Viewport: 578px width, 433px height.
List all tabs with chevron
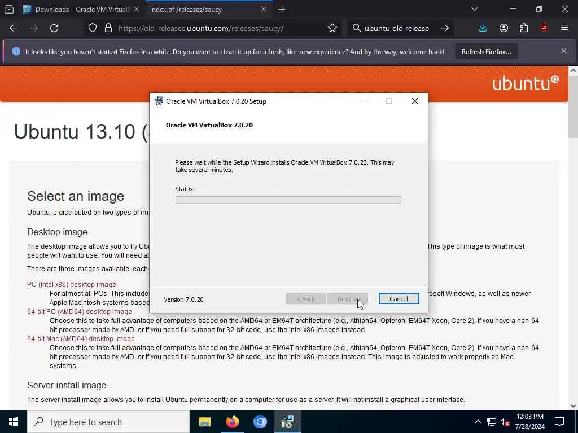tap(474, 9)
